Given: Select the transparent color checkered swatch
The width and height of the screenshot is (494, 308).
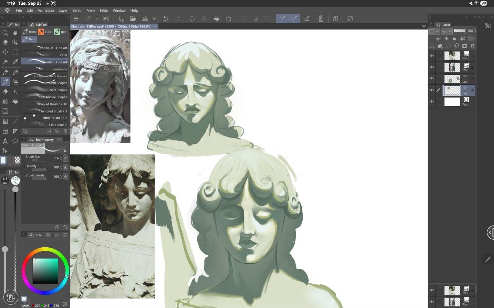Looking at the screenshot, I should click(x=18, y=160).
